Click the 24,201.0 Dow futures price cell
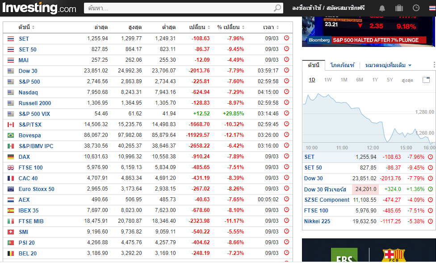Image resolution: width=436 pixels, height=263 pixels. tap(366, 189)
